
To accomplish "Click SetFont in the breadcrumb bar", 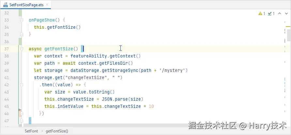I will [x=31, y=131].
